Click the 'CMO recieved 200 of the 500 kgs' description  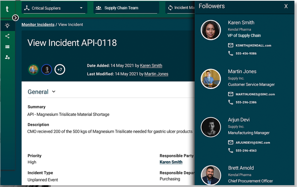coord(110,131)
